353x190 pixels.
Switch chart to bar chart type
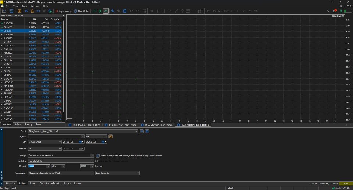click(94, 11)
